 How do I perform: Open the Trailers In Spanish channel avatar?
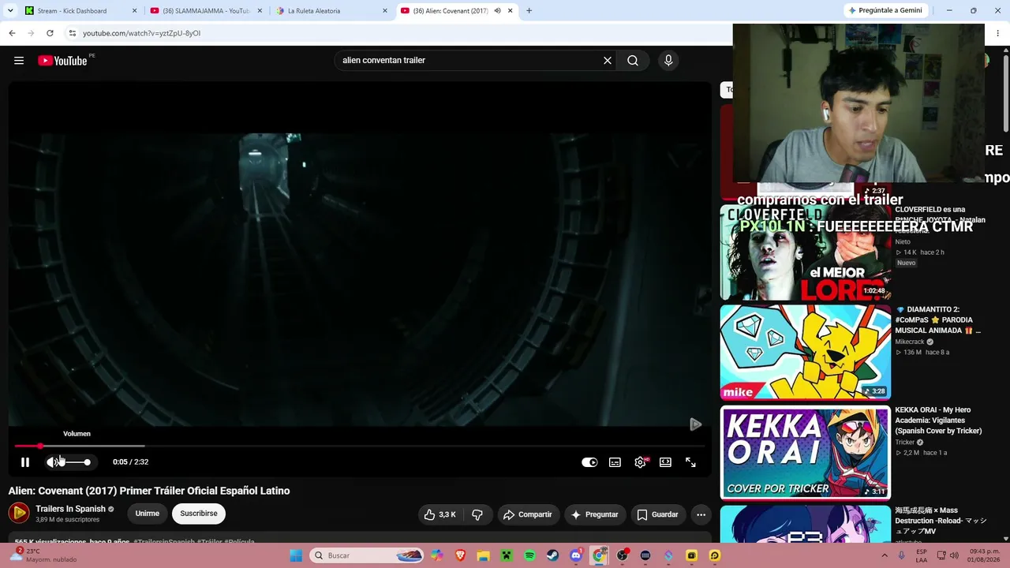point(19,514)
